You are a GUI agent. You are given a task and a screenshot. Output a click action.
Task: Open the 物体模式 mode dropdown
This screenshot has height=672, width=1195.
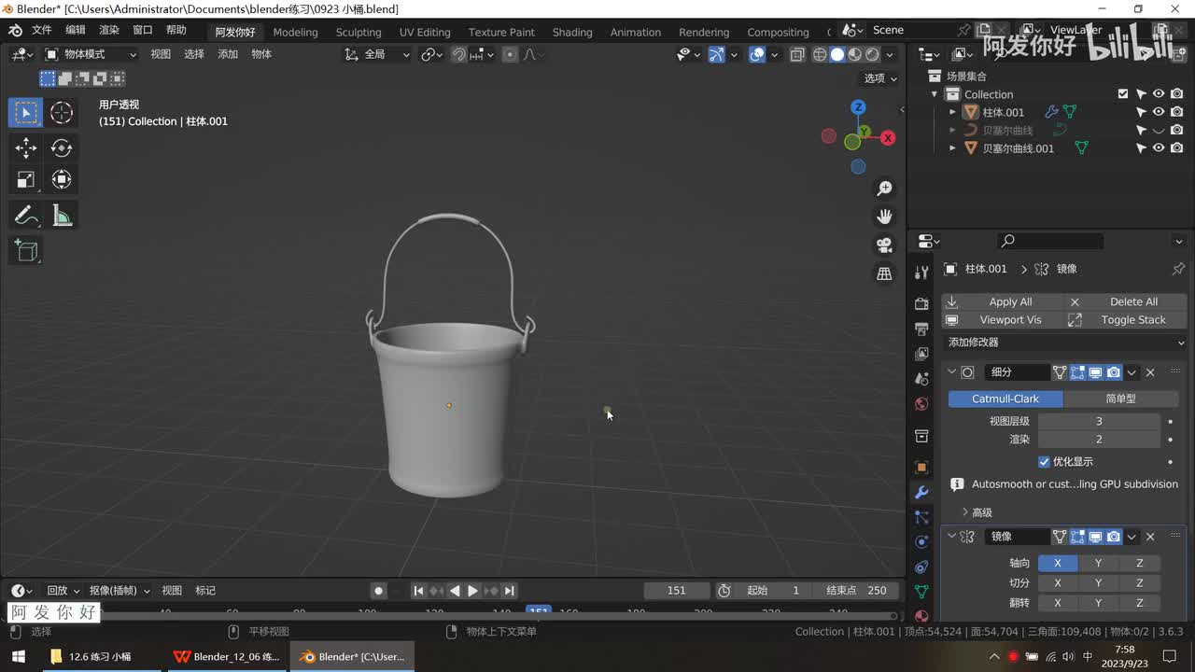click(90, 54)
